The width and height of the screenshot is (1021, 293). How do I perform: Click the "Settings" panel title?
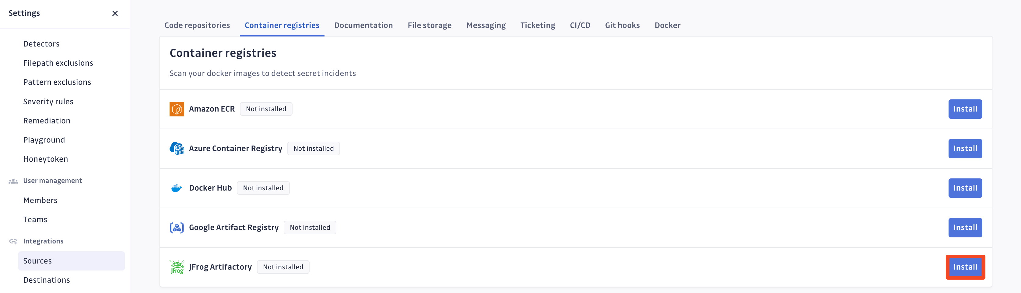coord(24,13)
